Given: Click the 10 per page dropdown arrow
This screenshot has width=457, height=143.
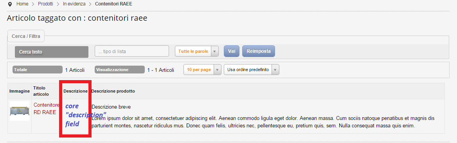Looking at the screenshot, I should point(218,70).
